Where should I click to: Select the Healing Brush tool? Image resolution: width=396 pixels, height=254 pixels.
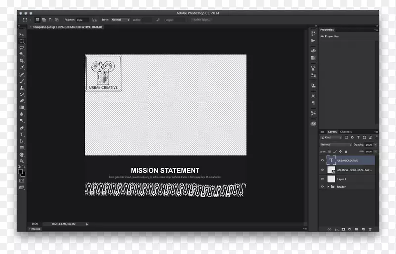pos(22,75)
